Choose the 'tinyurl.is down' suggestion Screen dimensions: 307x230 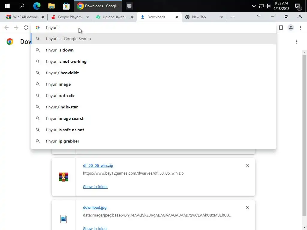tap(153, 50)
